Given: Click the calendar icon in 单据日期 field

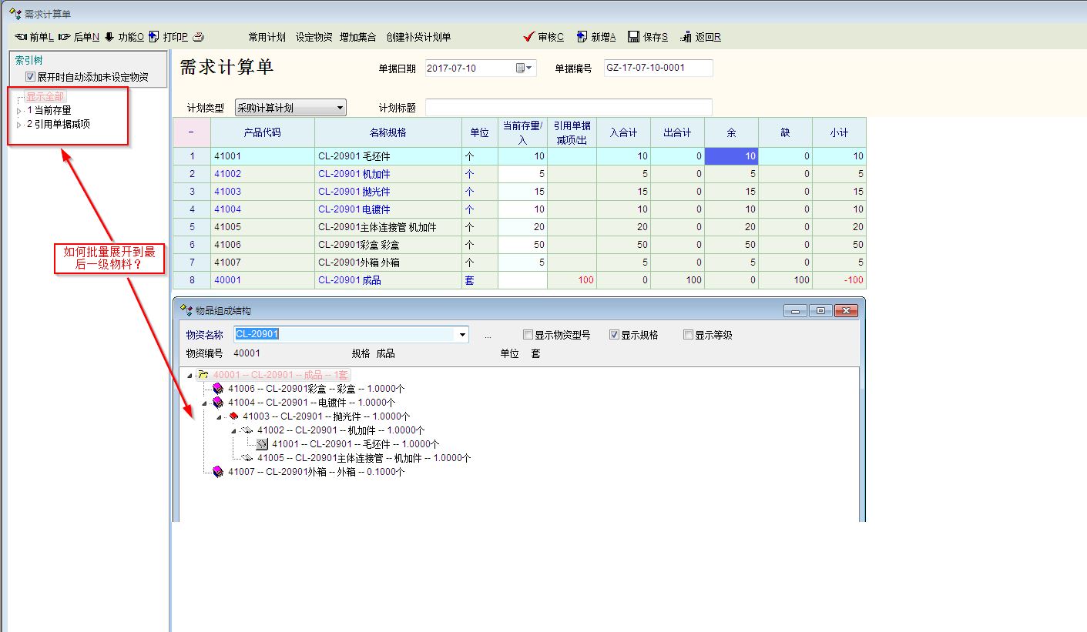Looking at the screenshot, I should [522, 68].
